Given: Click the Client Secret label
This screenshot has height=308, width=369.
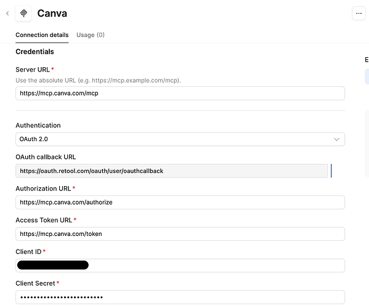Looking at the screenshot, I should pyautogui.click(x=35, y=283).
